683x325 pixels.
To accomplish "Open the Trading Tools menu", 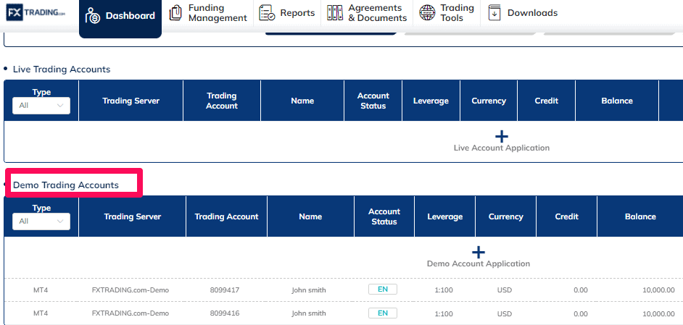I will 447,13.
